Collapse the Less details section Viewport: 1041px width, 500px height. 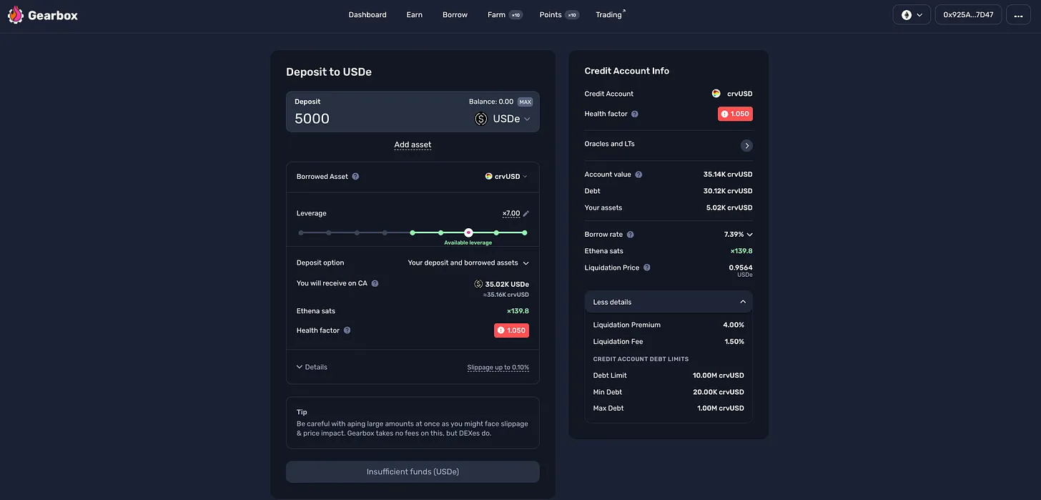click(x=668, y=302)
